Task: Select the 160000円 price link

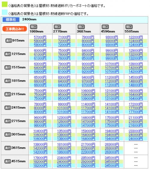Action: click(x=136, y=91)
